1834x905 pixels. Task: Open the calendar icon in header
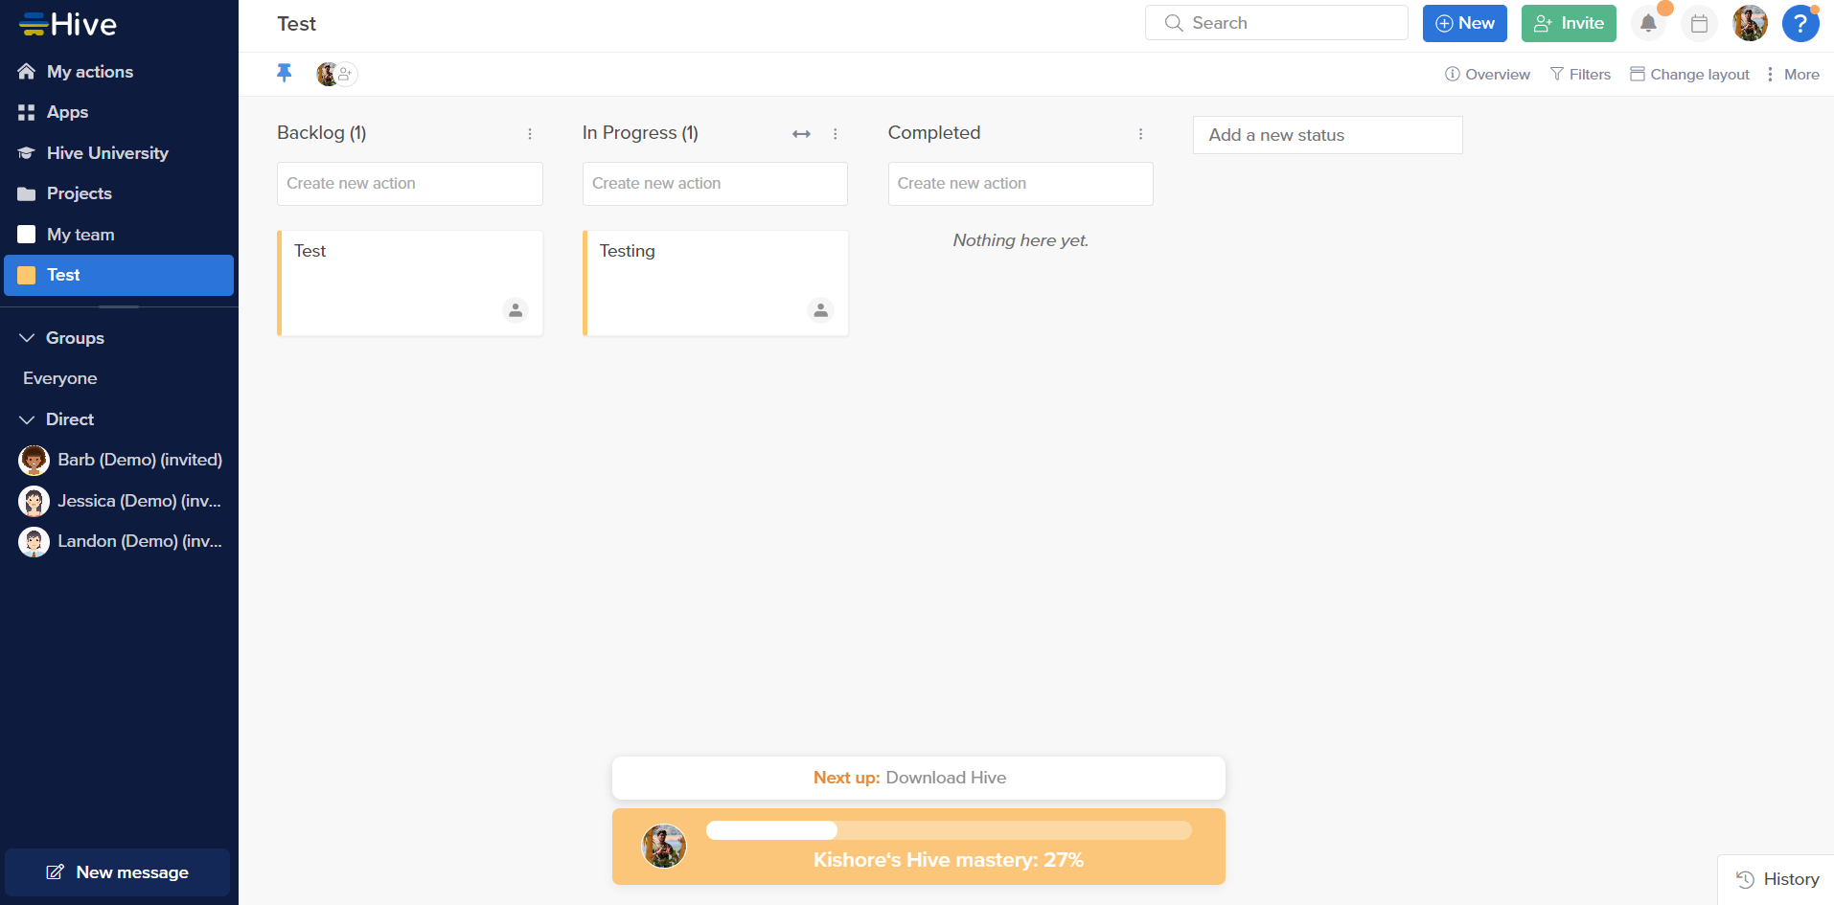[1699, 24]
